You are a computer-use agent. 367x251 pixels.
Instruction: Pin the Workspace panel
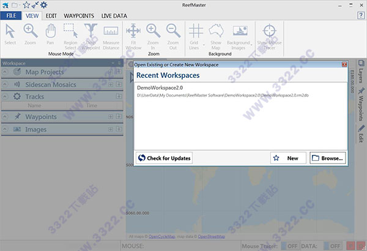click(119, 63)
